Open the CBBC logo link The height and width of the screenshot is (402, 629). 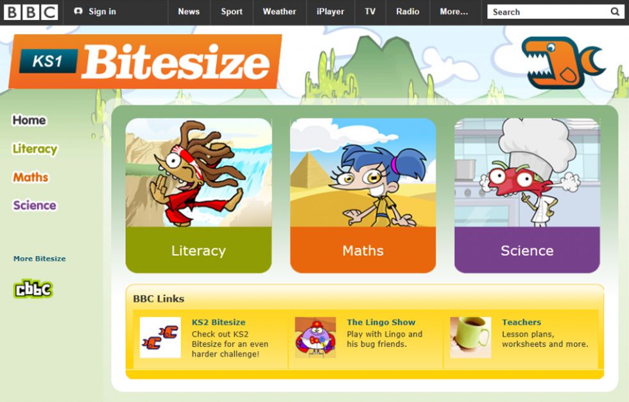33,289
